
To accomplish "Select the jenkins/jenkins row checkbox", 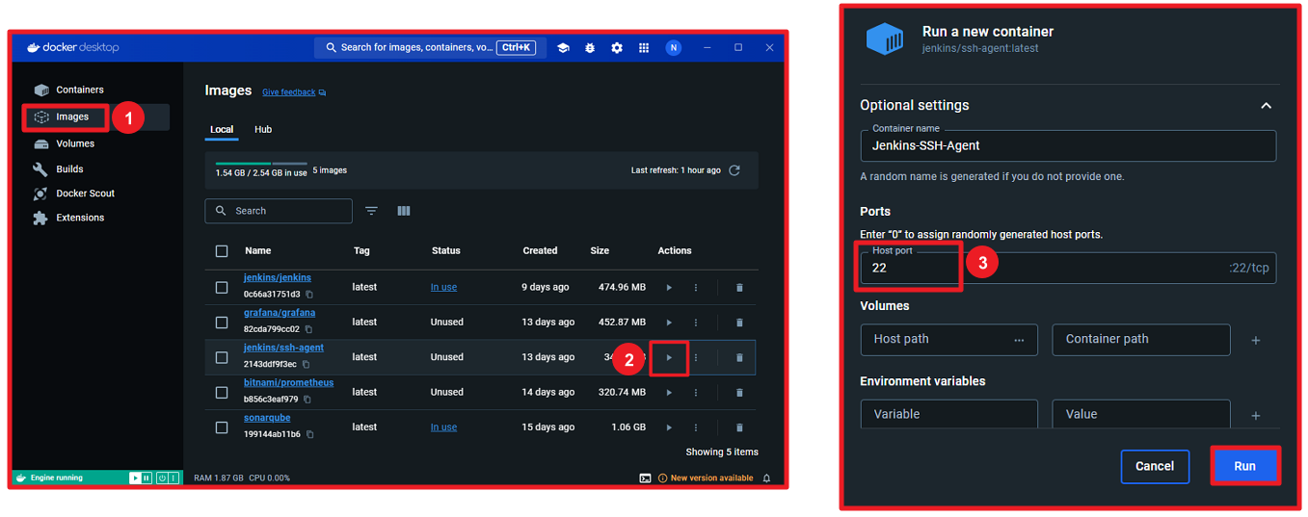I will click(x=222, y=288).
